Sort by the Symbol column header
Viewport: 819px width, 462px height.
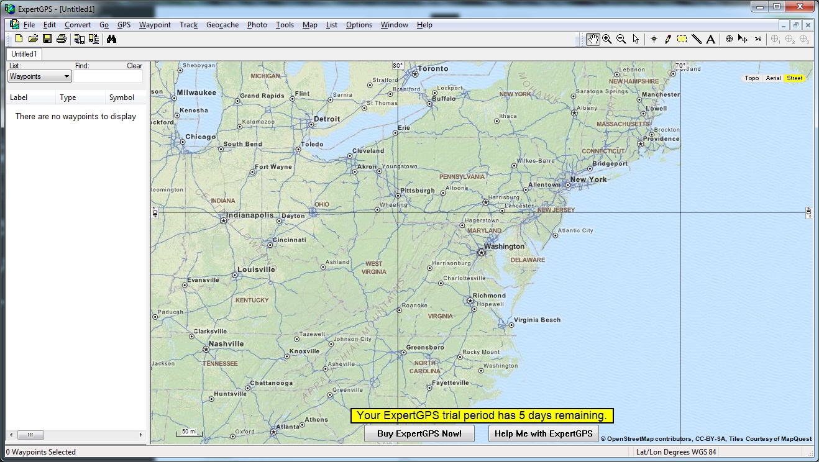tap(126, 97)
